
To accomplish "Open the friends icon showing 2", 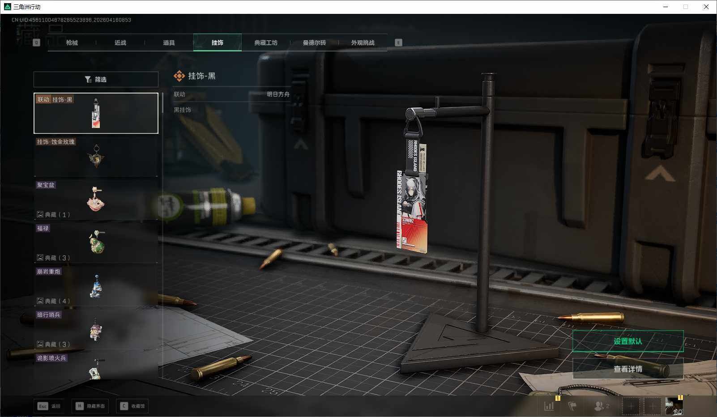I will 601,406.
